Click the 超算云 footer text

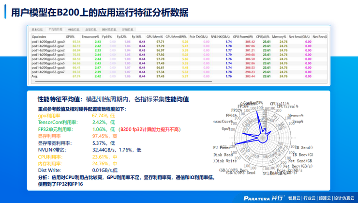(325, 198)
